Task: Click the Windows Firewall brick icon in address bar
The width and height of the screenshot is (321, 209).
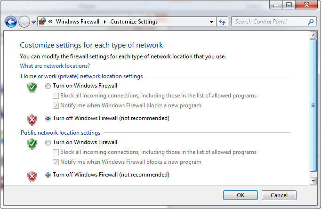Action: pos(42,21)
